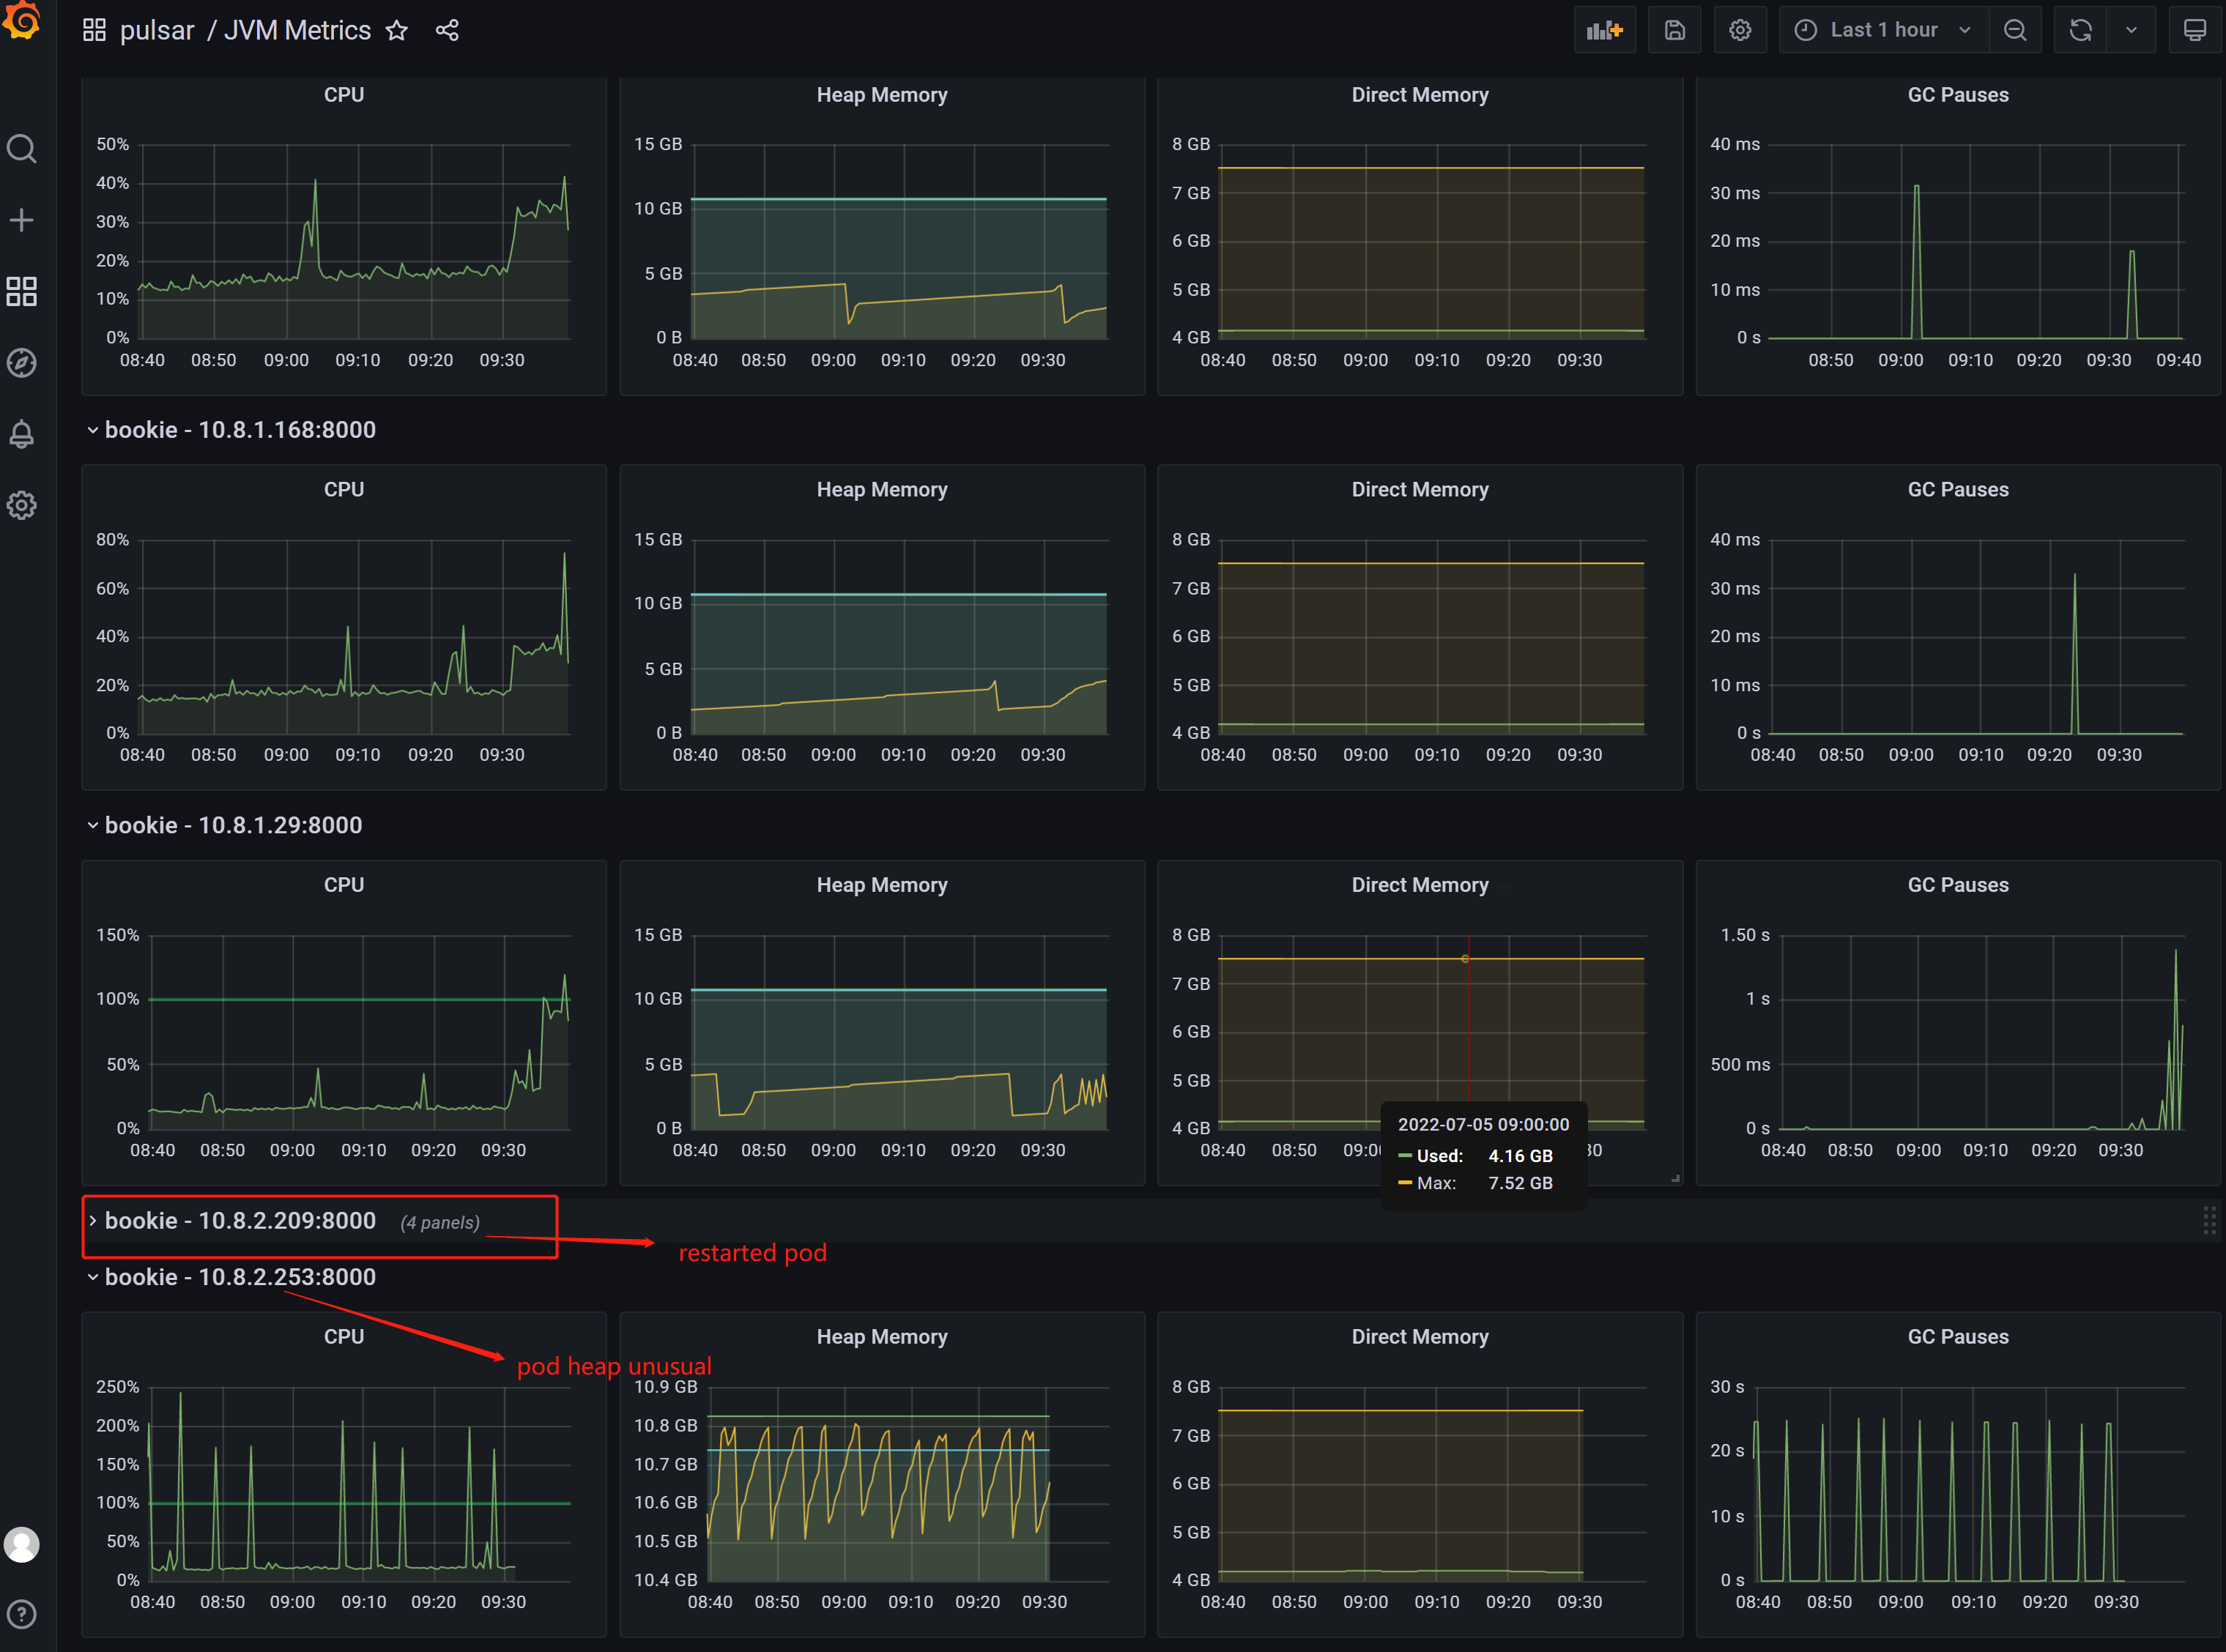Click the user avatar in sidebar
2226x1652 pixels.
[22, 1544]
